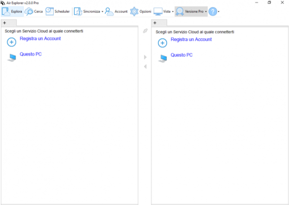Open Questo PC in the right panel
The image size is (289, 205).
pyautogui.click(x=181, y=55)
